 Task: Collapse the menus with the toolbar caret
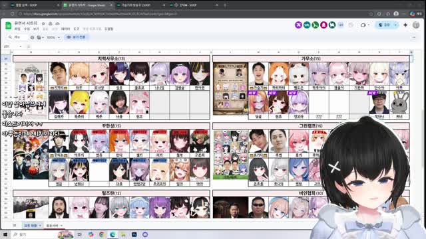click(x=414, y=37)
